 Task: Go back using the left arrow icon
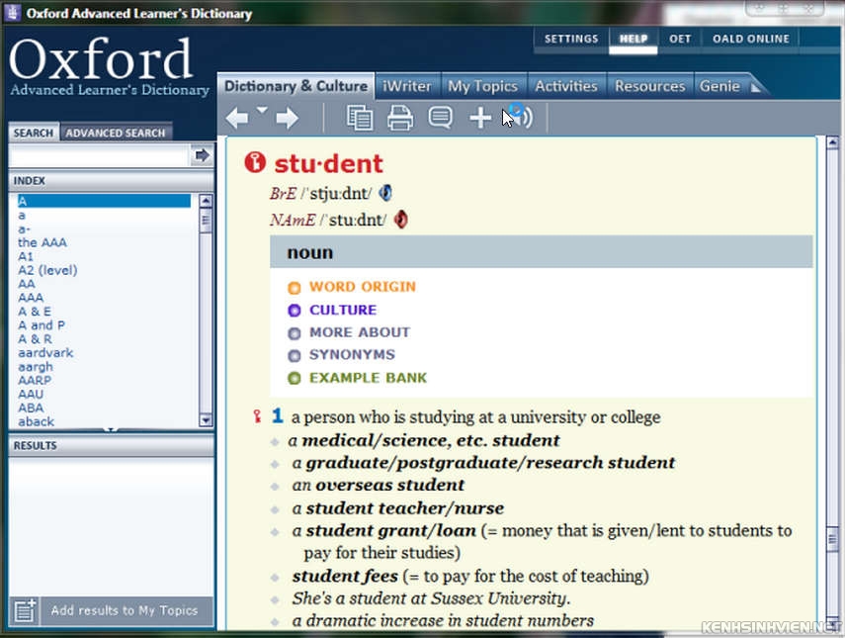237,117
